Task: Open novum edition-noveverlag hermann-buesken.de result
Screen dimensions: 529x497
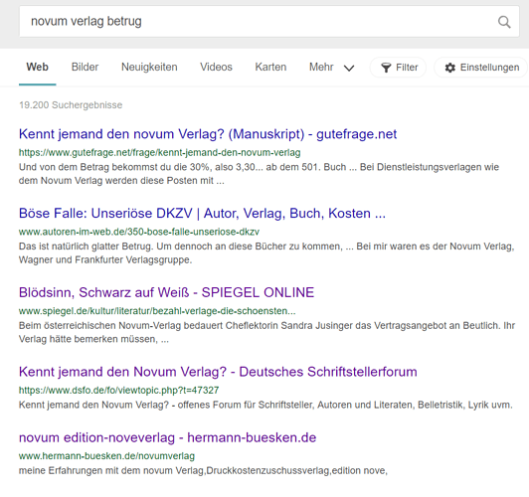Action: point(167,437)
